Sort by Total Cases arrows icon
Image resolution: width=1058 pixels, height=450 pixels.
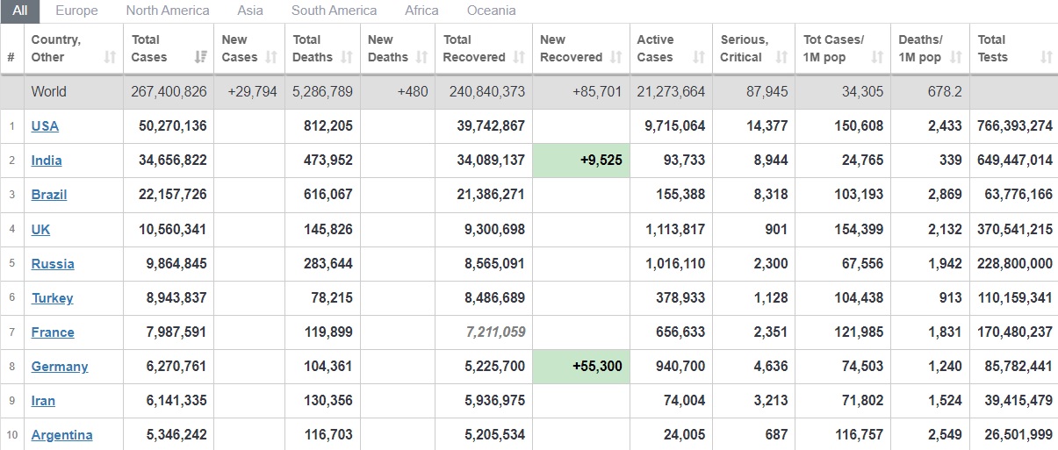point(200,57)
